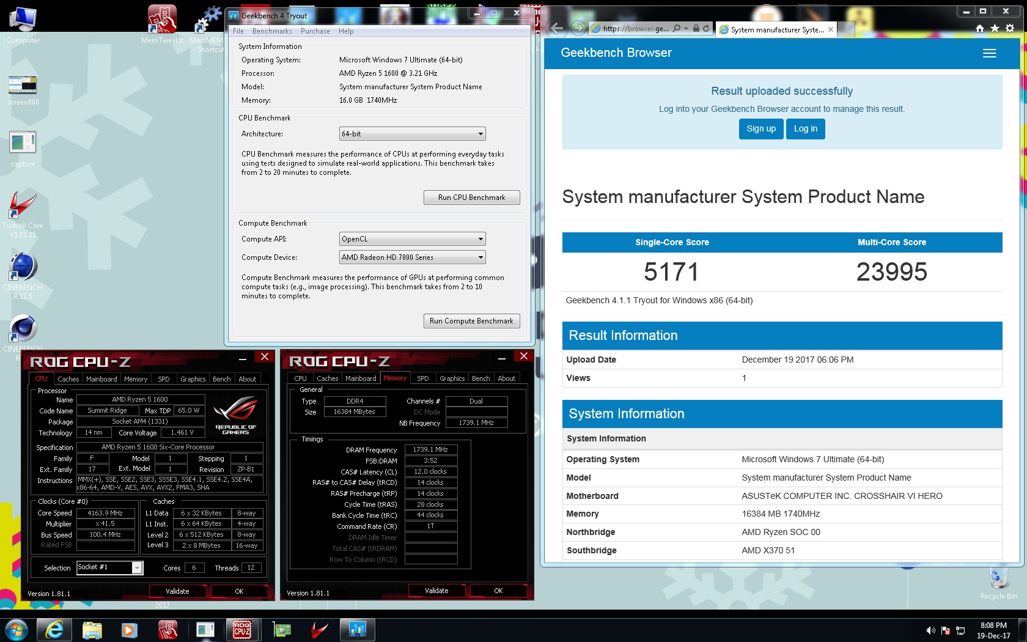Image resolution: width=1027 pixels, height=642 pixels.
Task: Click Run Compute Benchmark button
Action: [x=471, y=321]
